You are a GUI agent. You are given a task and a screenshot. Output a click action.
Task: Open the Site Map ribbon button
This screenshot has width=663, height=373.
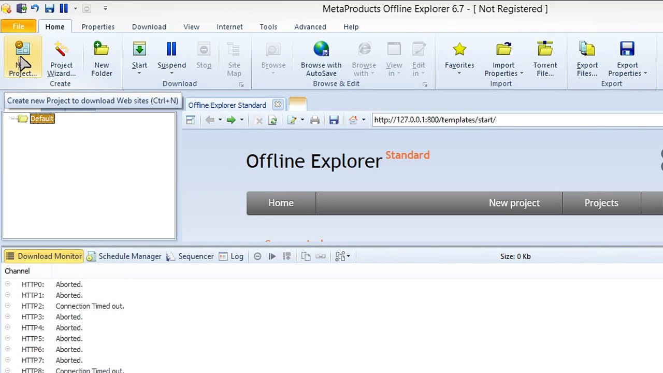coord(234,59)
